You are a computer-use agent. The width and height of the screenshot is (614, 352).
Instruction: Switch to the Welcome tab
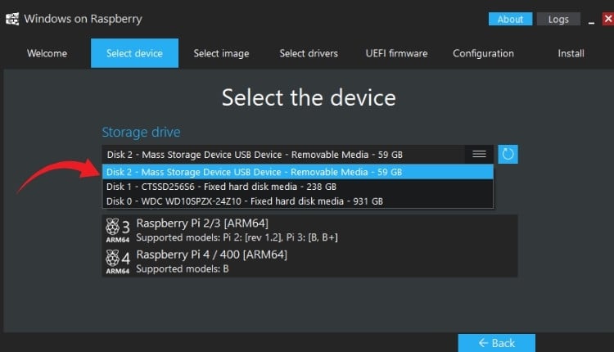coord(47,53)
